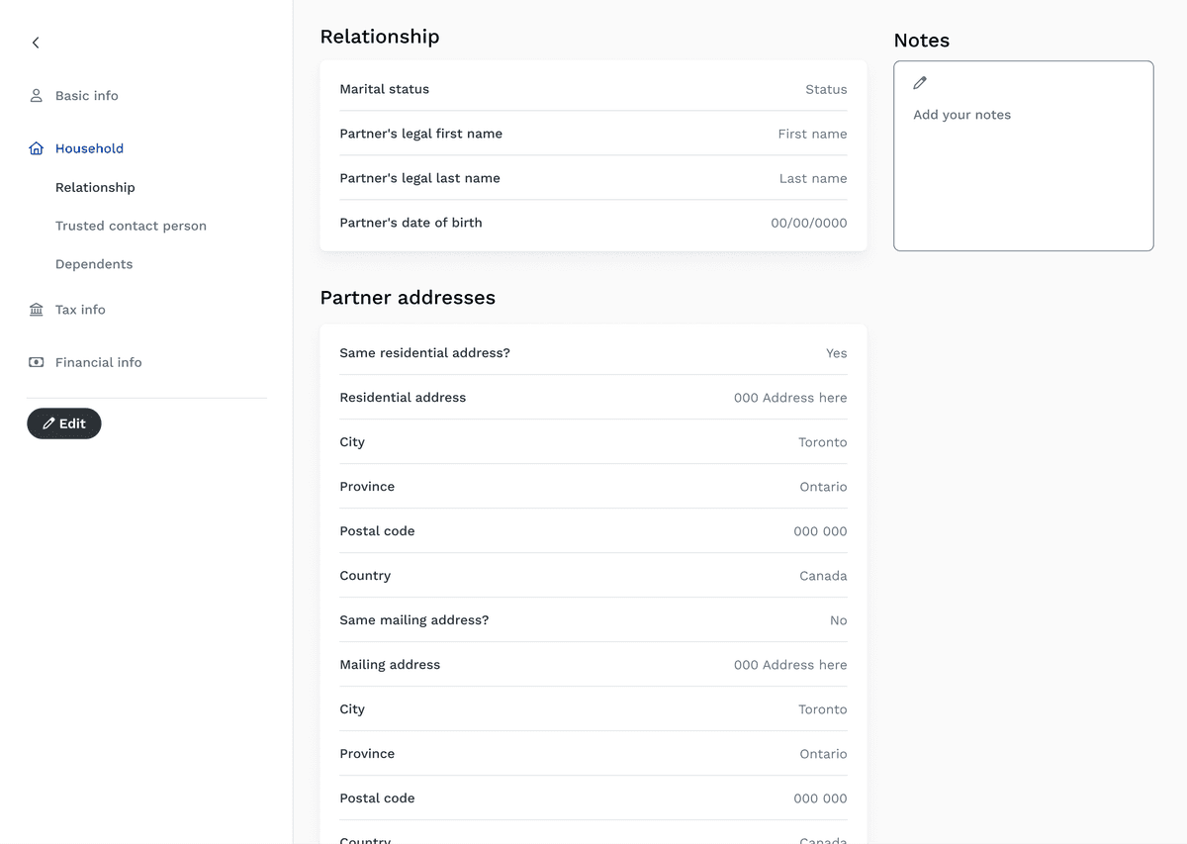This screenshot has height=844, width=1187.
Task: Click the Financial info cash icon
Action: point(37,362)
